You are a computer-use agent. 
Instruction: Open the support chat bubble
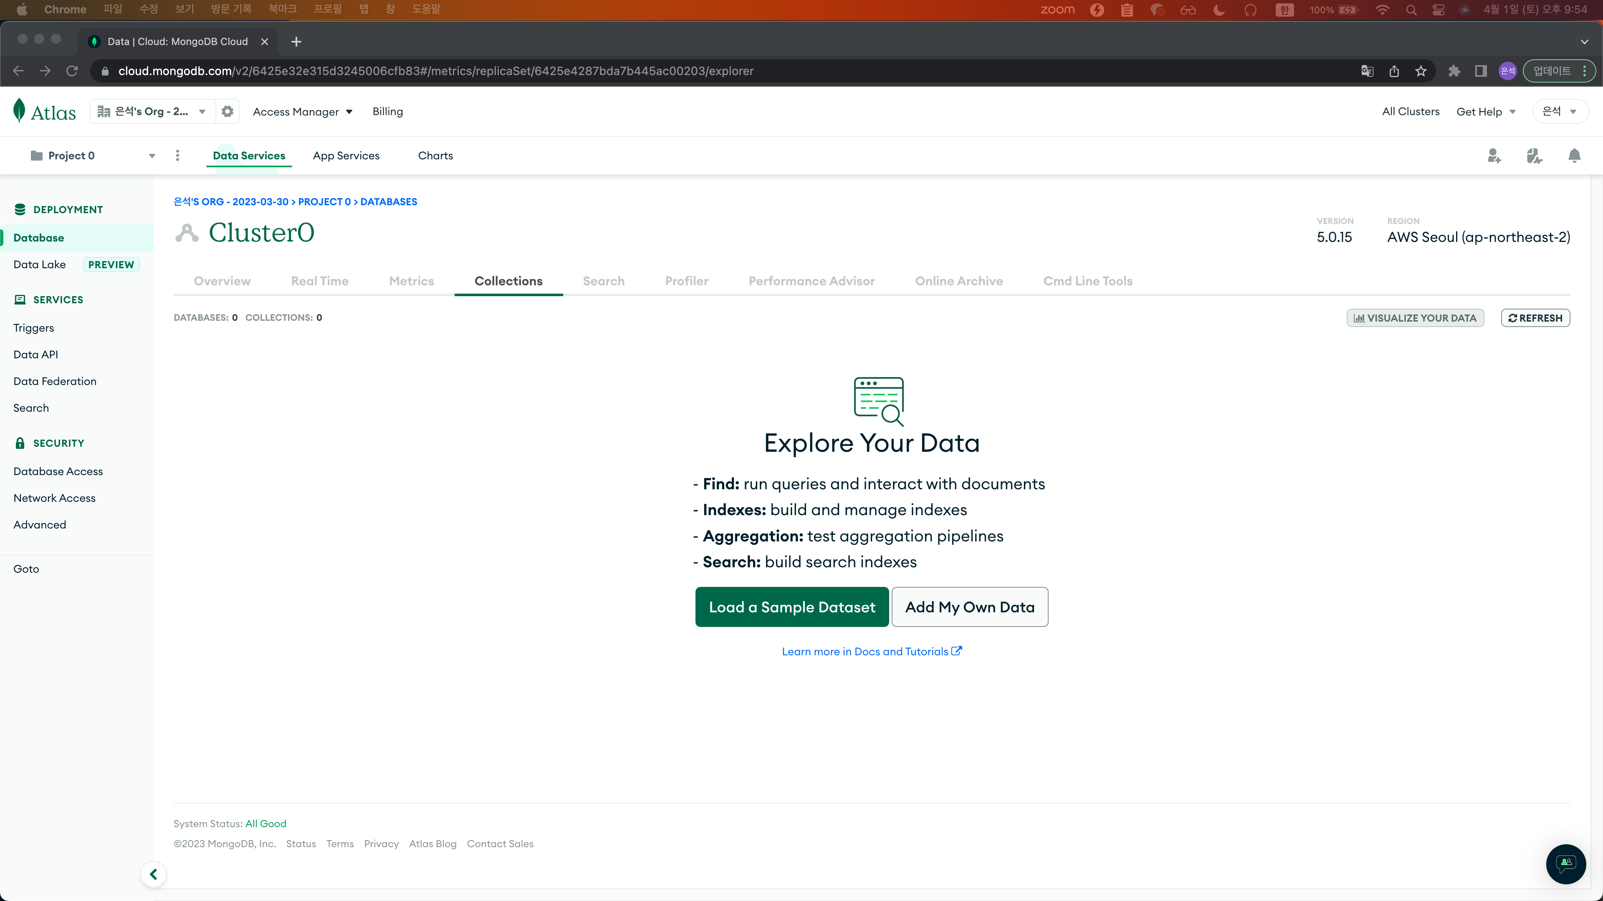pyautogui.click(x=1566, y=864)
